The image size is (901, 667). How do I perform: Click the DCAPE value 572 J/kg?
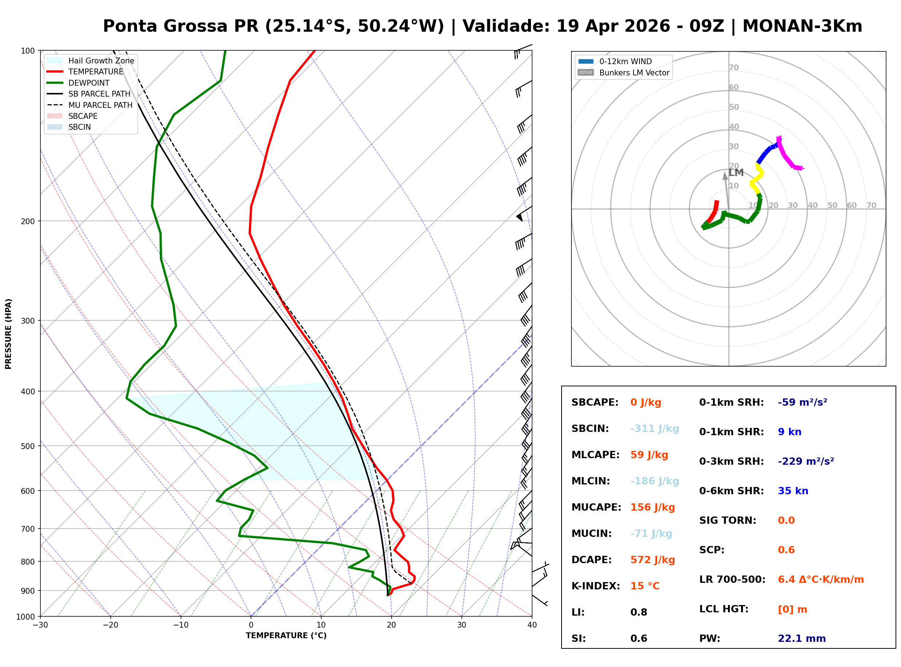point(653,560)
